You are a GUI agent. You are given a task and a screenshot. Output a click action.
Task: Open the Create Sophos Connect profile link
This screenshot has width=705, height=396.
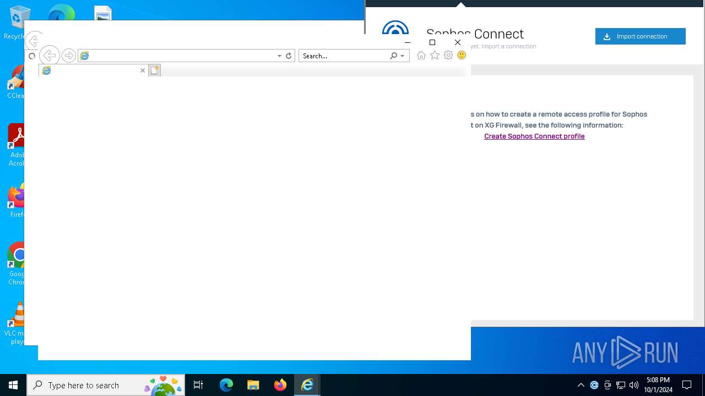click(534, 136)
